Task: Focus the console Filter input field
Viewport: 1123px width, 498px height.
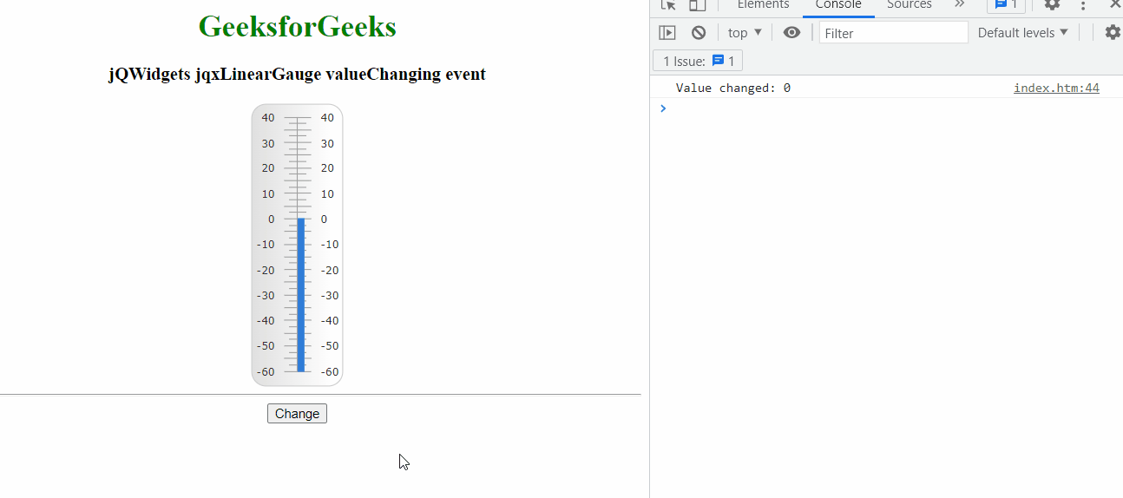Action: click(x=893, y=33)
